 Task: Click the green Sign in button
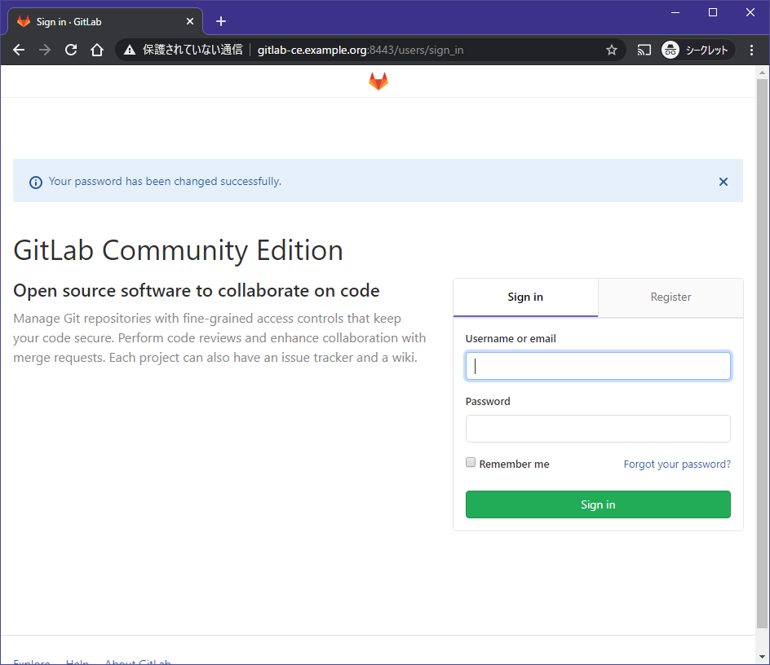coord(598,504)
